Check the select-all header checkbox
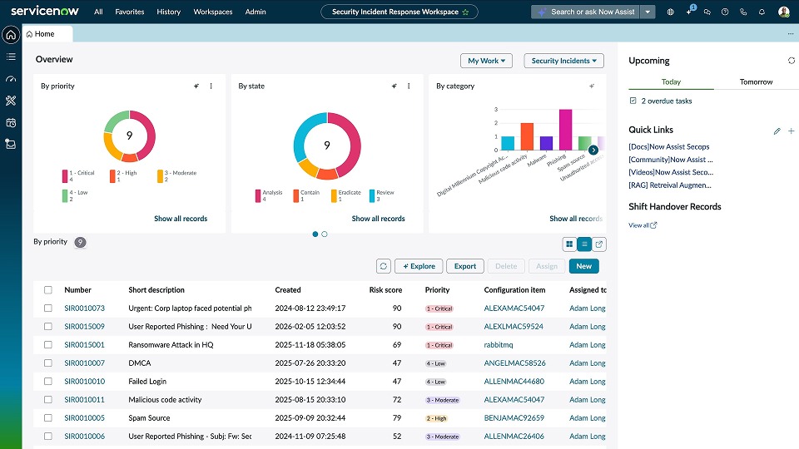The width and height of the screenshot is (799, 449). (x=48, y=290)
